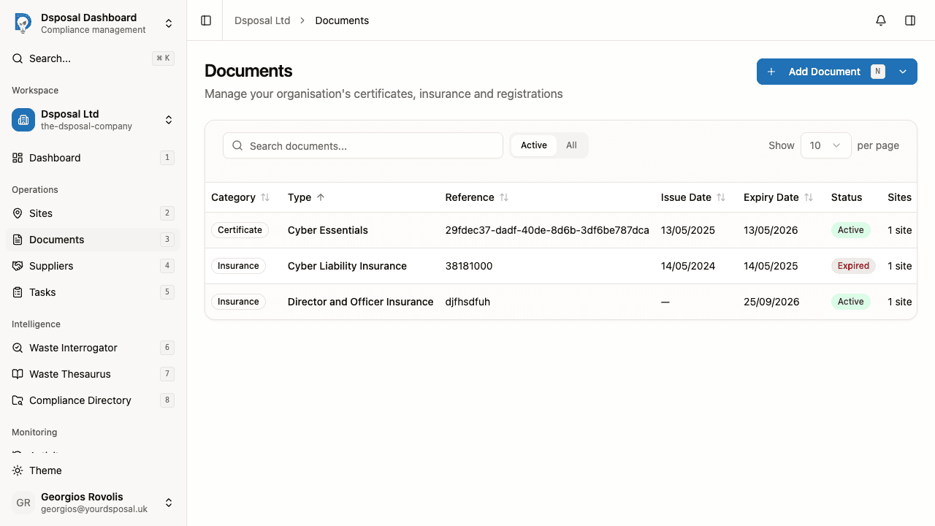Open the per-page count dropdown
Viewport: 935px width, 526px height.
[825, 145]
